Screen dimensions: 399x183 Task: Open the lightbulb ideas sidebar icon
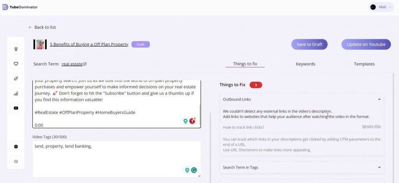point(16,49)
